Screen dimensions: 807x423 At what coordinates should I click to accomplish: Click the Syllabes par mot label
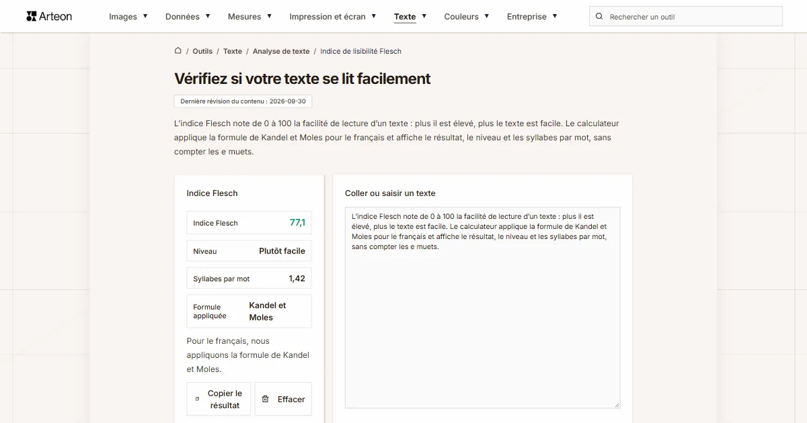tap(221, 279)
